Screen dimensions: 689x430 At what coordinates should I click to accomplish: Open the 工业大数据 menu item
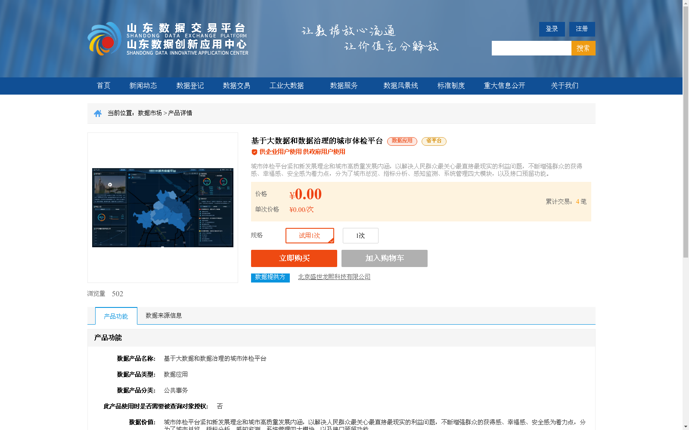(x=287, y=86)
